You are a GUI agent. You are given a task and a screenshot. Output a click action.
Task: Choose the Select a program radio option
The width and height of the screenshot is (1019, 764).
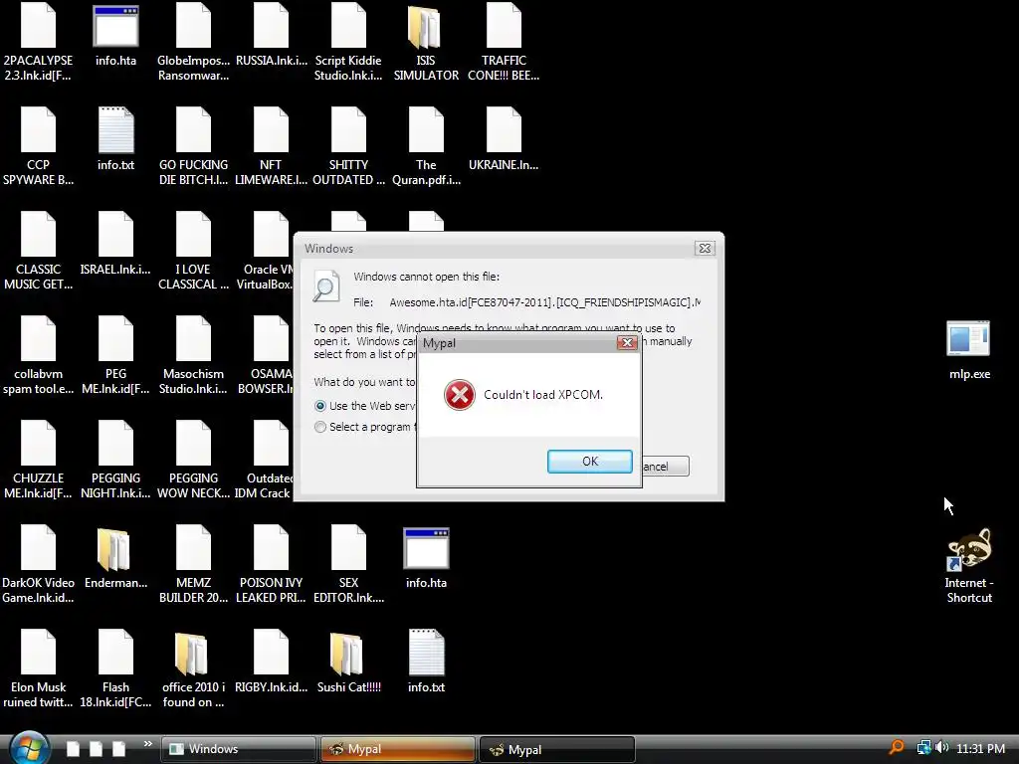tap(319, 427)
